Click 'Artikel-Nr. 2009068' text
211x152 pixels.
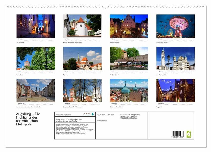click(x=63, y=115)
